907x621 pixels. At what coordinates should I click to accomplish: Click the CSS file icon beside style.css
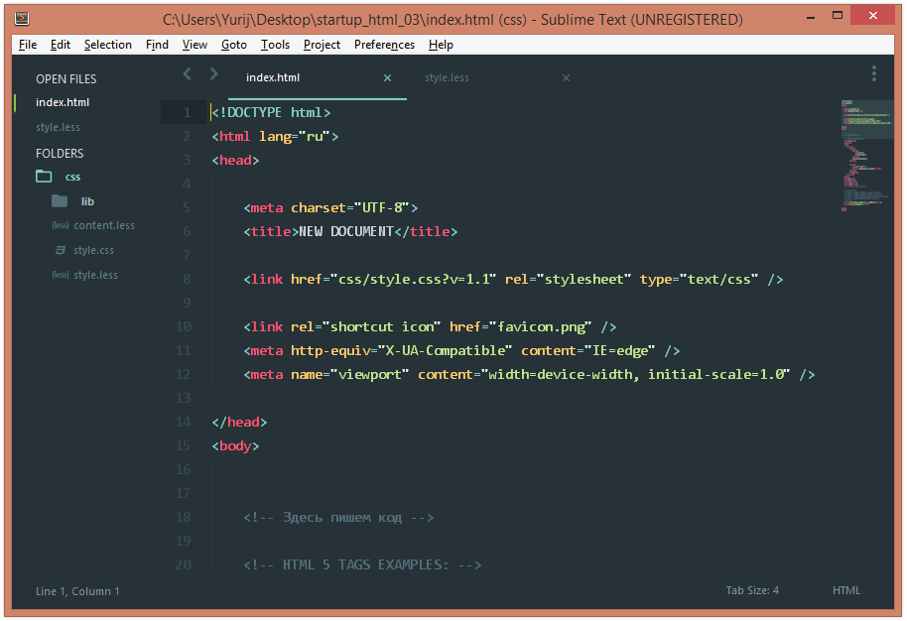coord(61,250)
